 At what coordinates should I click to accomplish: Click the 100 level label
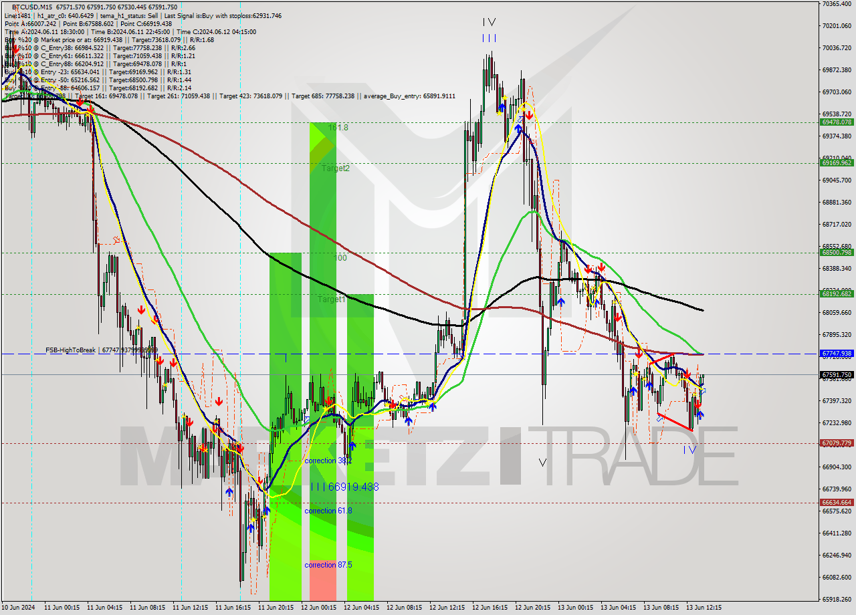coord(341,257)
